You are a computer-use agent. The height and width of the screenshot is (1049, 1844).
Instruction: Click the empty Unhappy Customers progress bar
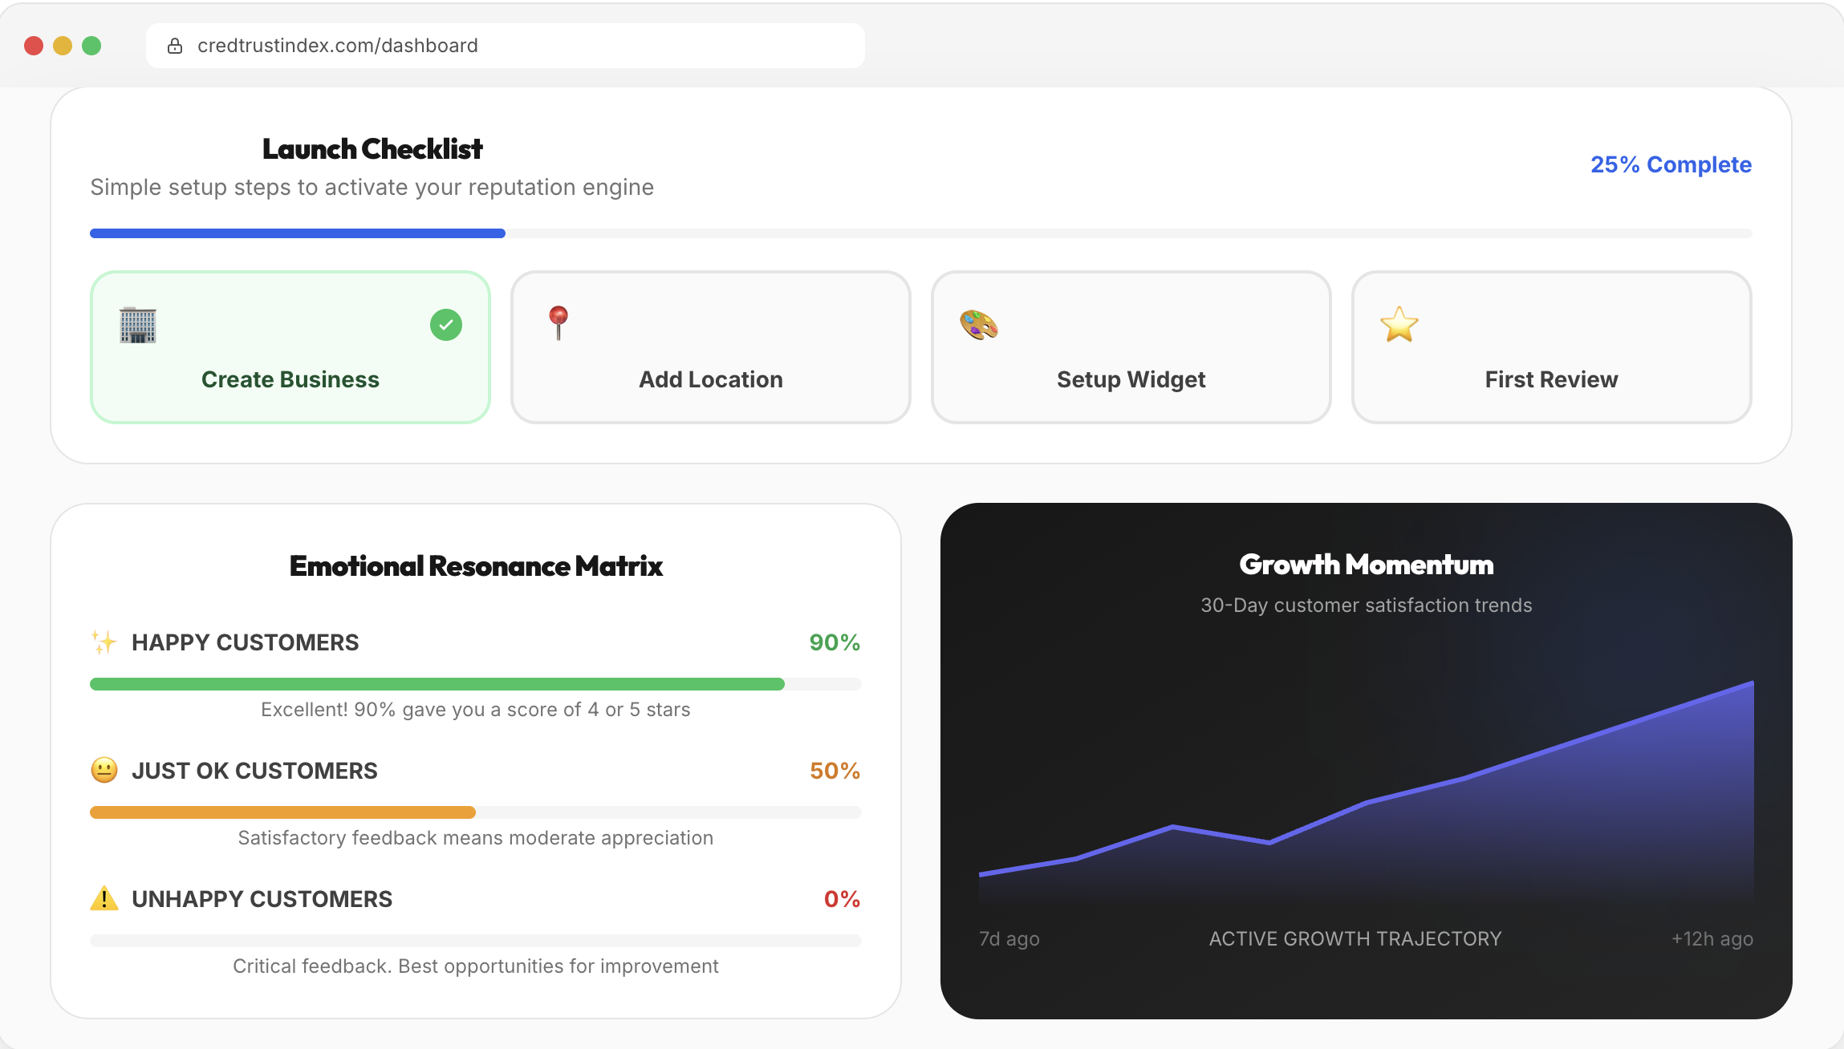coord(476,941)
